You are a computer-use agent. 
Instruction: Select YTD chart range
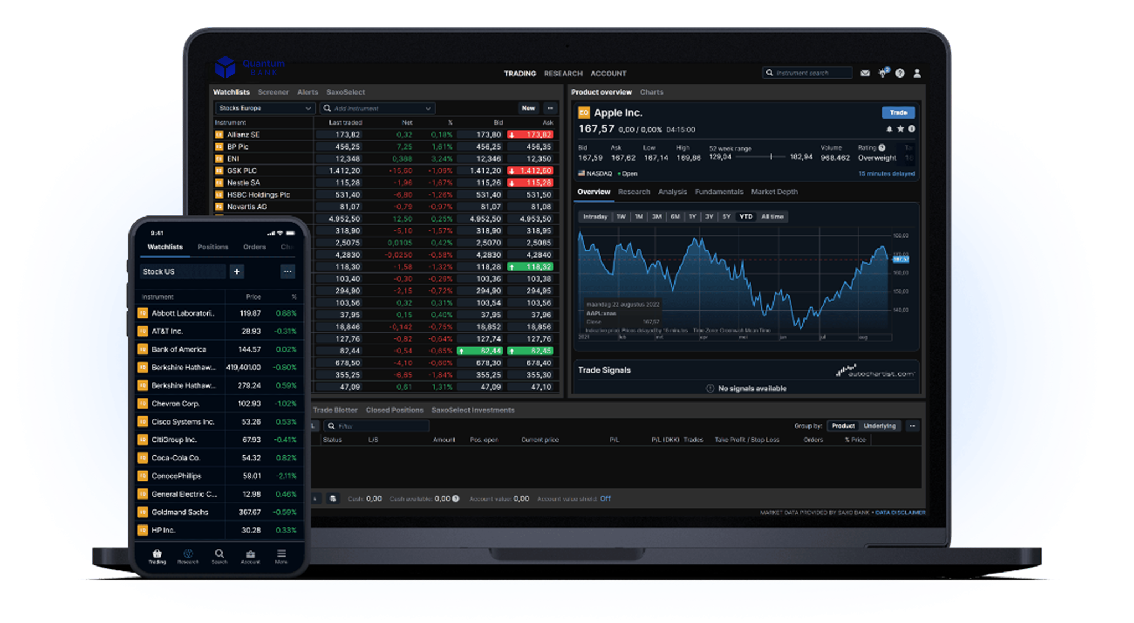pyautogui.click(x=746, y=217)
